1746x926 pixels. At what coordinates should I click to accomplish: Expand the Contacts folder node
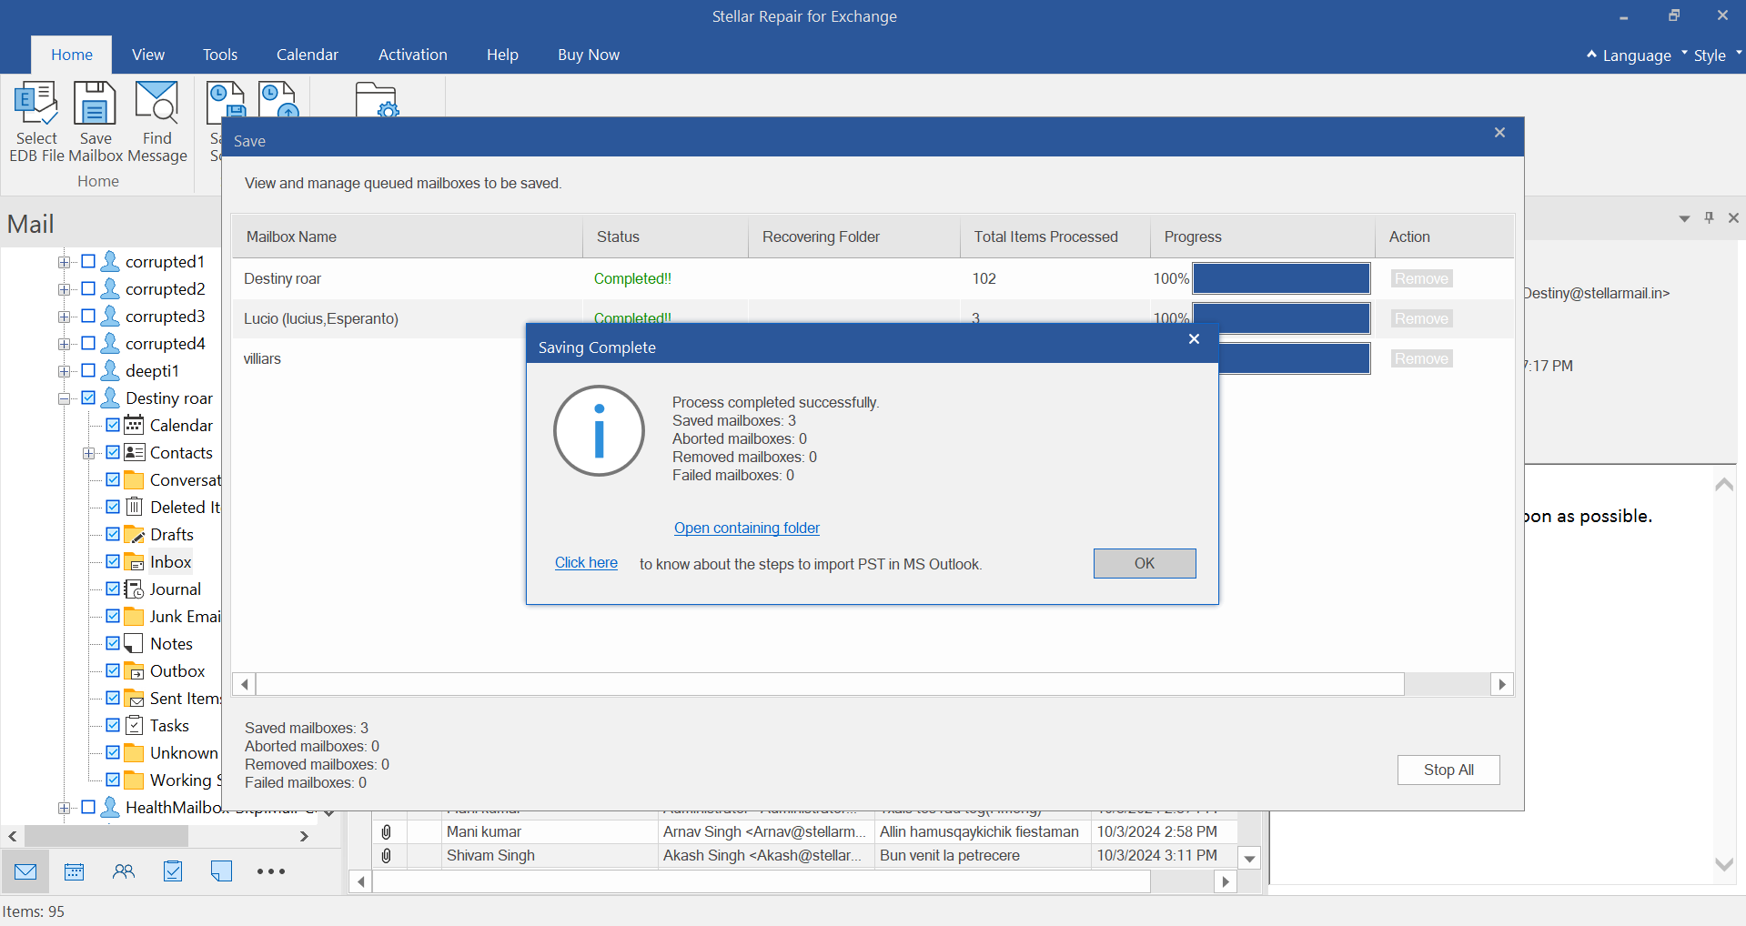tap(88, 453)
